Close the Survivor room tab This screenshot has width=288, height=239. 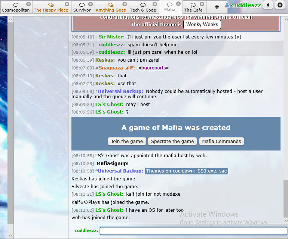[91, 4]
